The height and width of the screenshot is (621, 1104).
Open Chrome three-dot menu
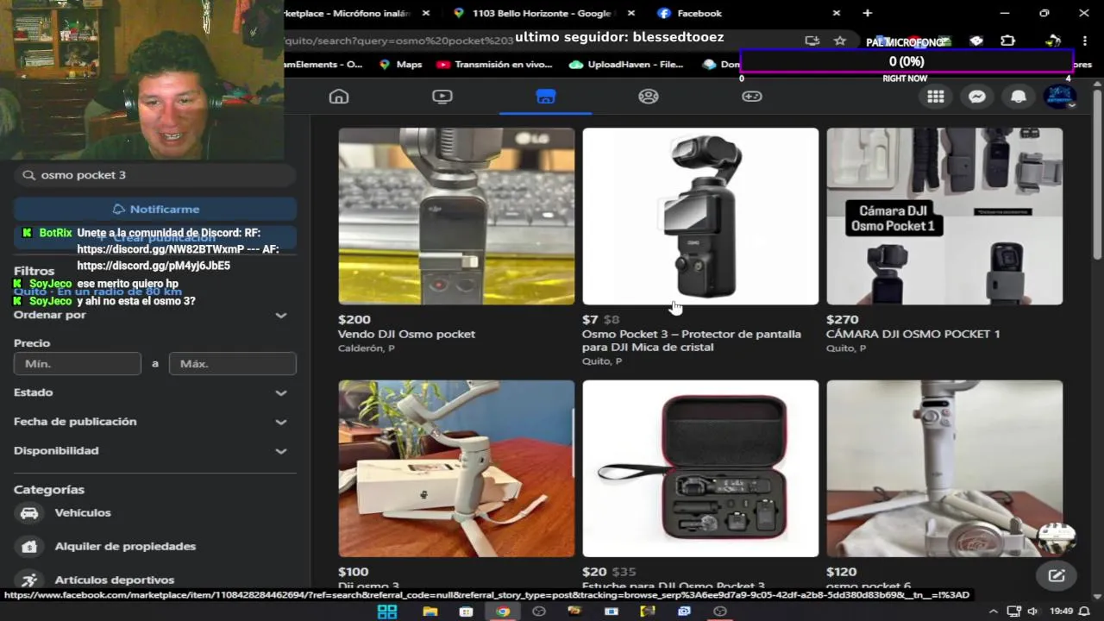(1084, 41)
